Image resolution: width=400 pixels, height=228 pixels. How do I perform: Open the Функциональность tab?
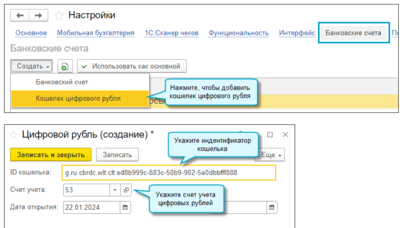(239, 33)
